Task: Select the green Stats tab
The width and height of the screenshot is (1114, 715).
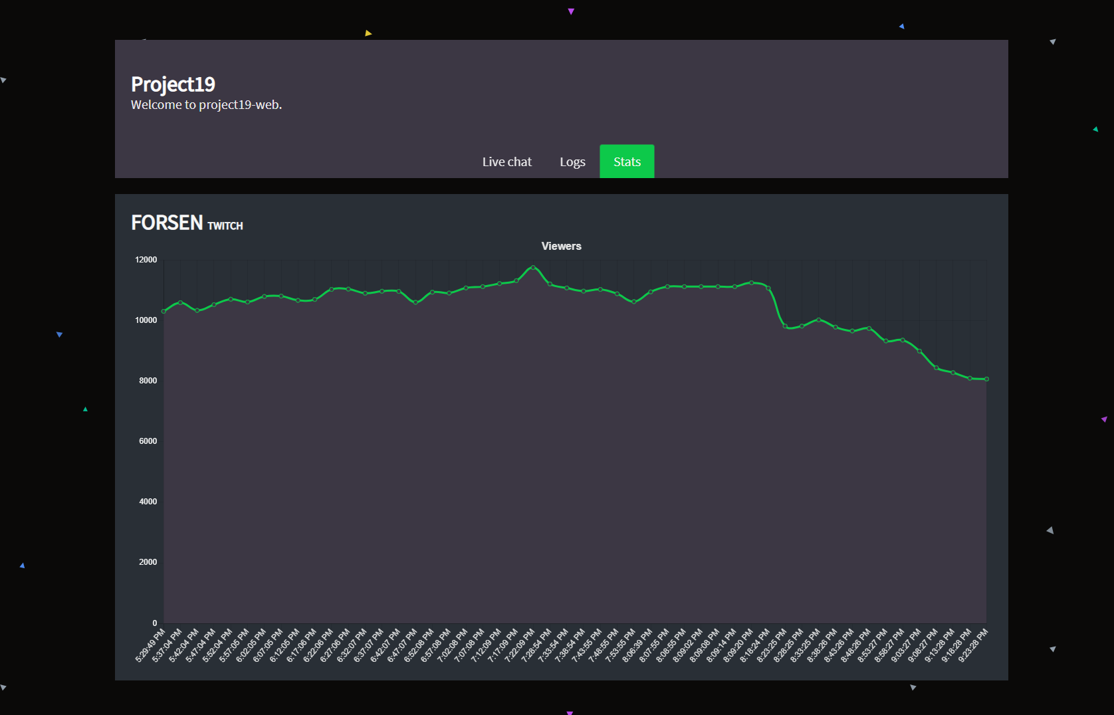Action: point(627,161)
